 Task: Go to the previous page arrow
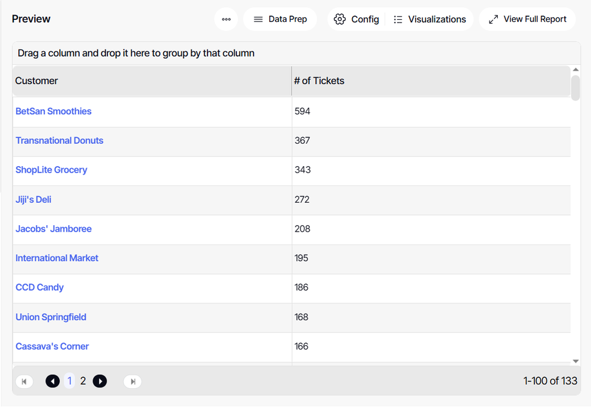tap(53, 382)
